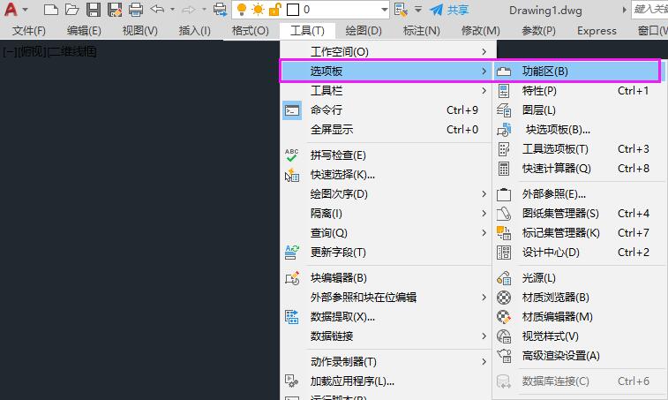The height and width of the screenshot is (400, 668).
Task: Click 快速选择(K) quick select icon
Action: pos(292,175)
